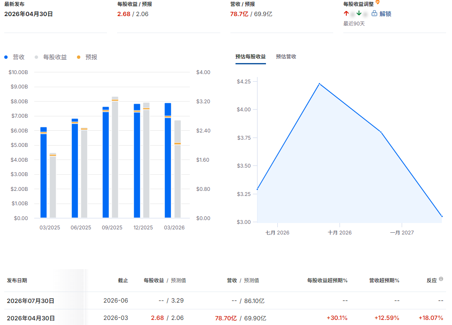Open the 2026年07月30日 earnings row

click(x=225, y=300)
